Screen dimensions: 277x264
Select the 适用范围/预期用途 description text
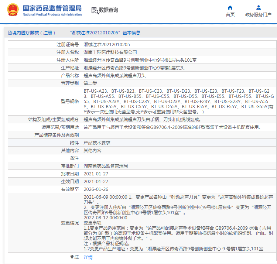click(172, 127)
